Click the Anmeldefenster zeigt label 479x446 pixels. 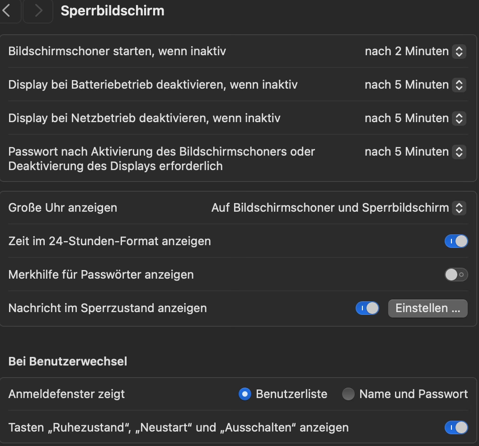click(x=66, y=394)
